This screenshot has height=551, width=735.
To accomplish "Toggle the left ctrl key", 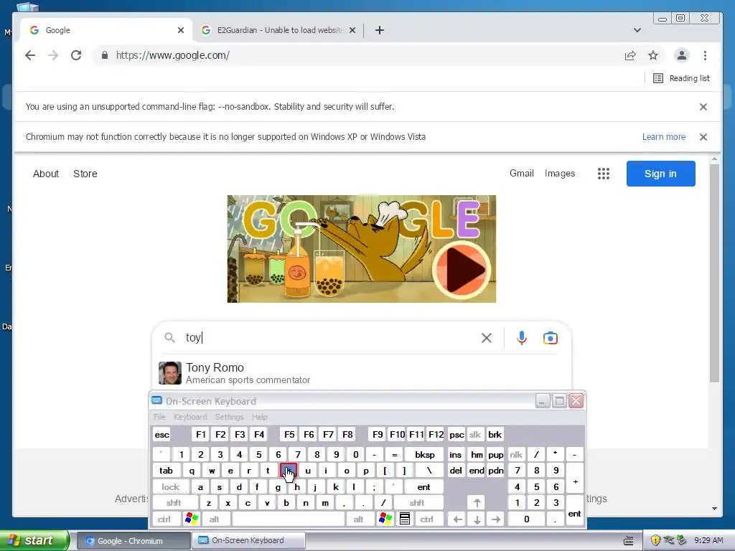I will pos(164,519).
